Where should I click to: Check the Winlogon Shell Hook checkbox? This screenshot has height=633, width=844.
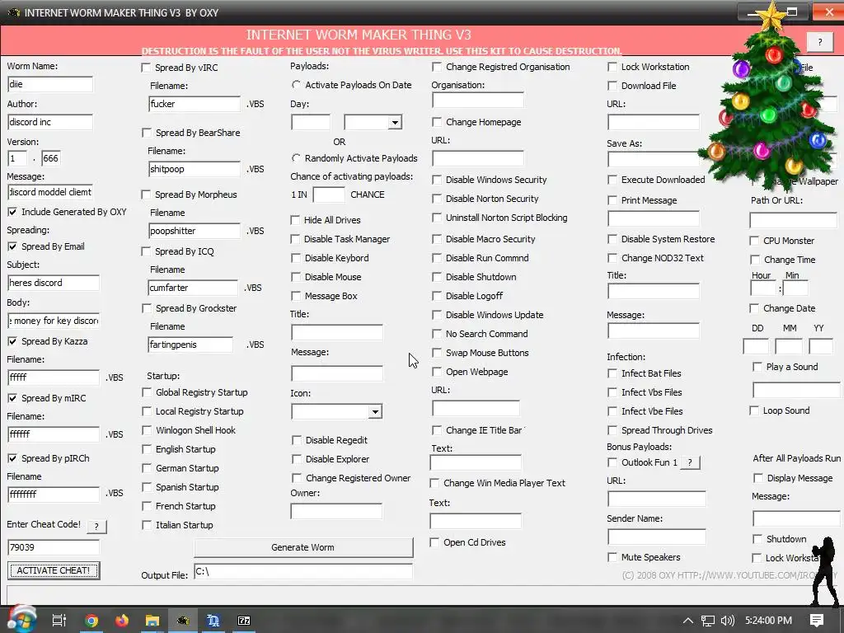tap(147, 430)
